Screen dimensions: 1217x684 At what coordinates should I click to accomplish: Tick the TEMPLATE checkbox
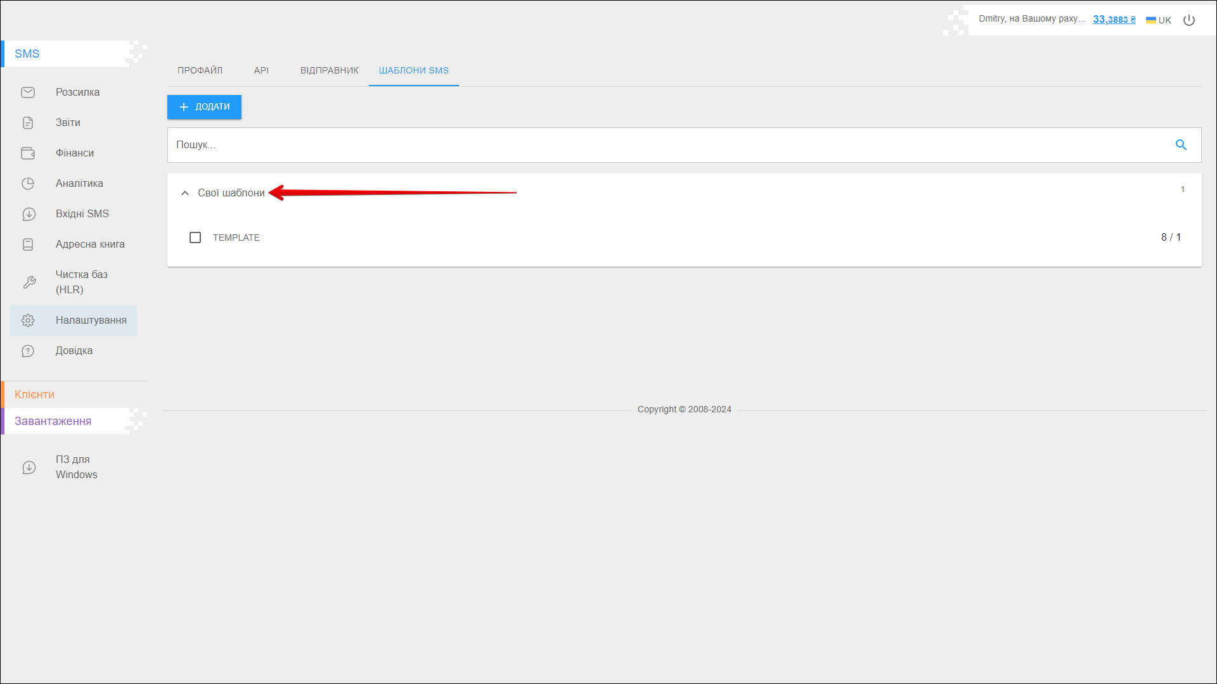(195, 237)
